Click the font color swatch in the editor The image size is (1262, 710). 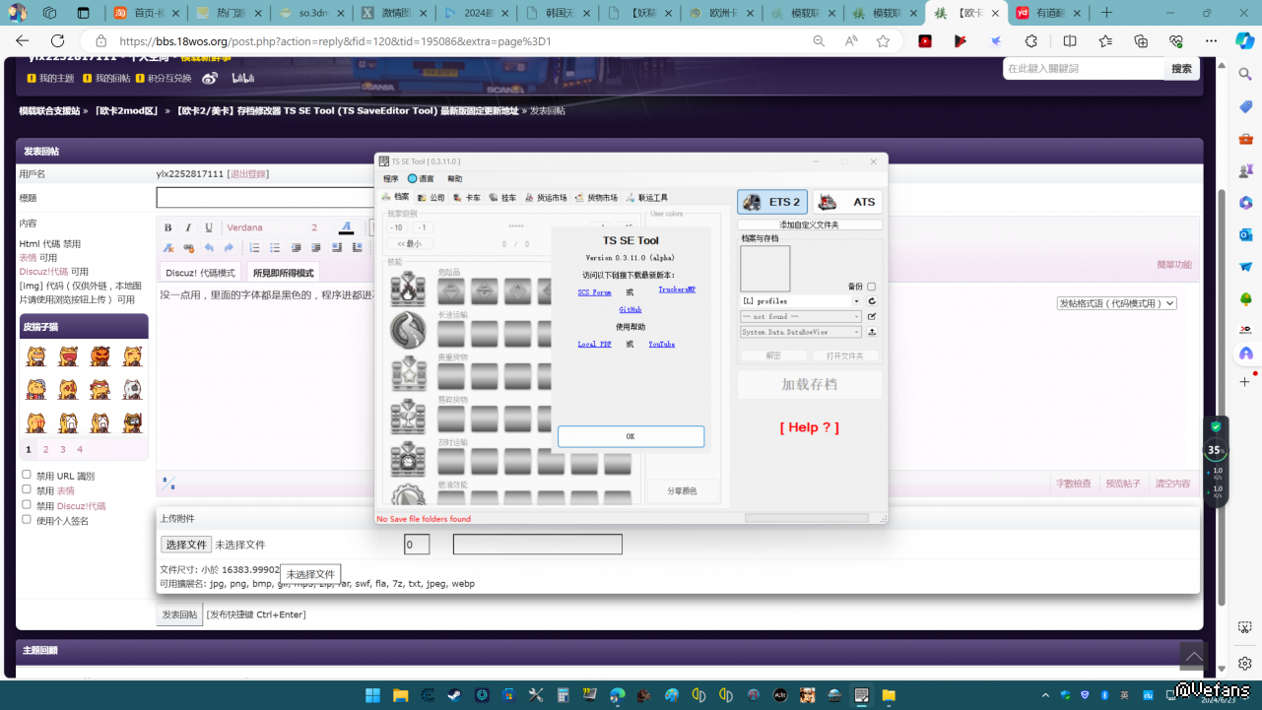345,227
